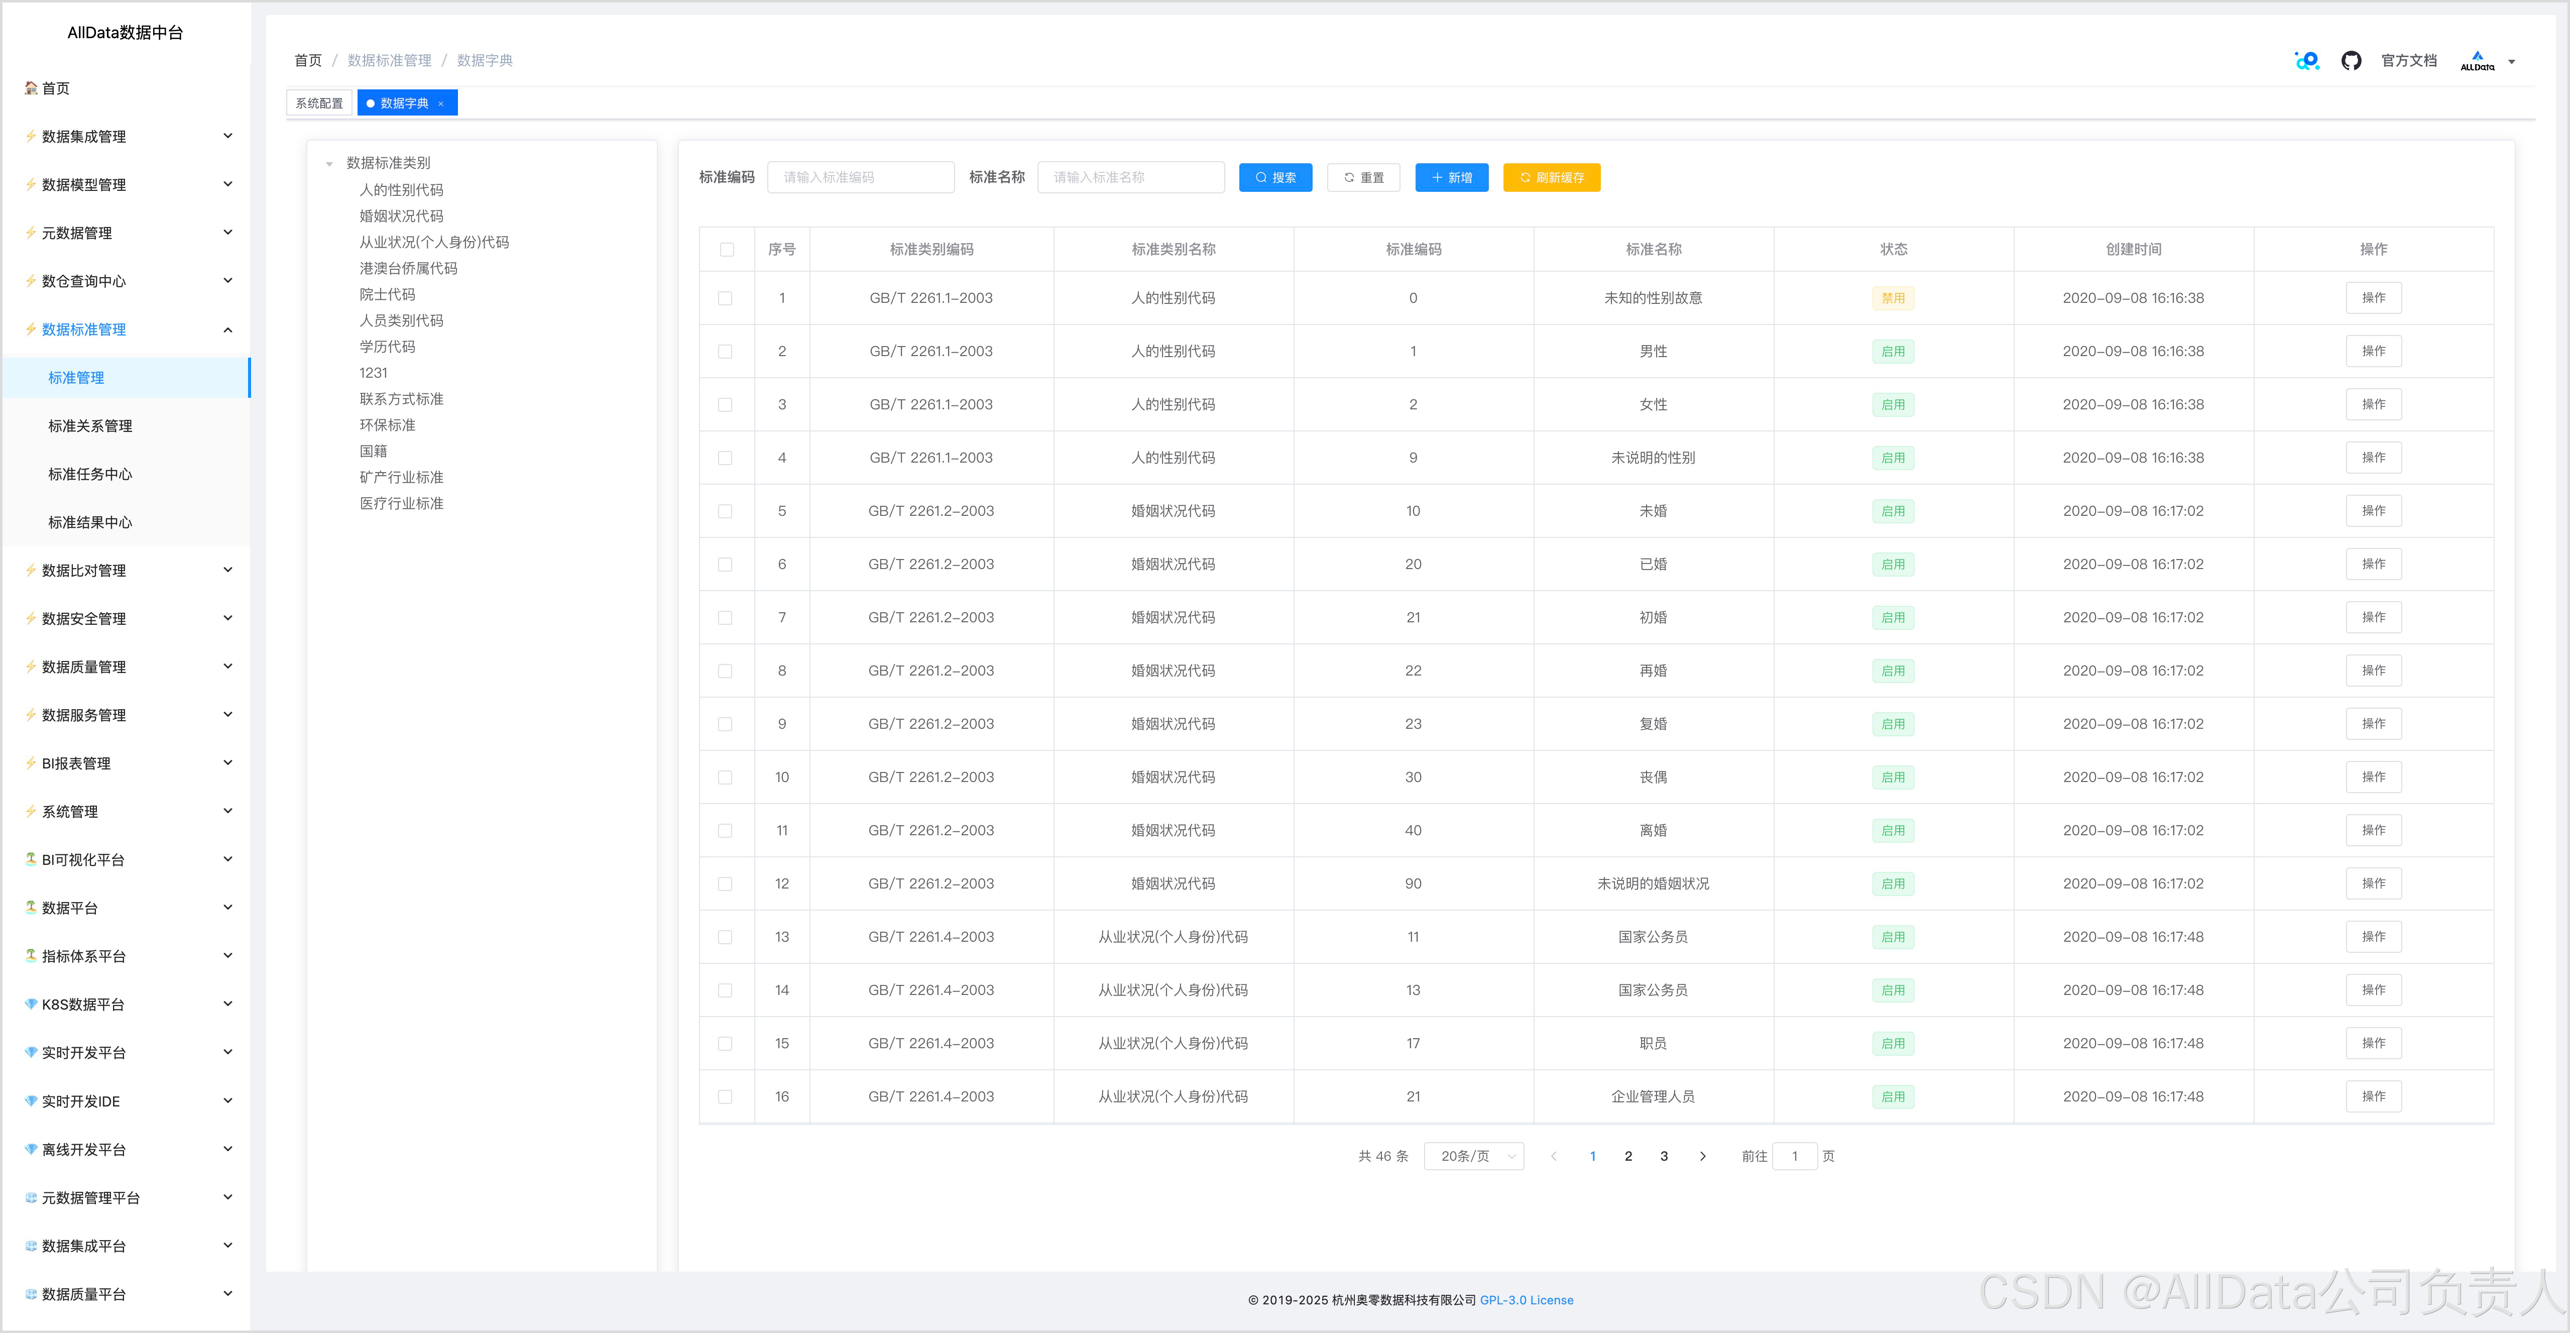Click the home icon next to 首页 in sidebar
This screenshot has height=1333, width=2570.
point(31,88)
